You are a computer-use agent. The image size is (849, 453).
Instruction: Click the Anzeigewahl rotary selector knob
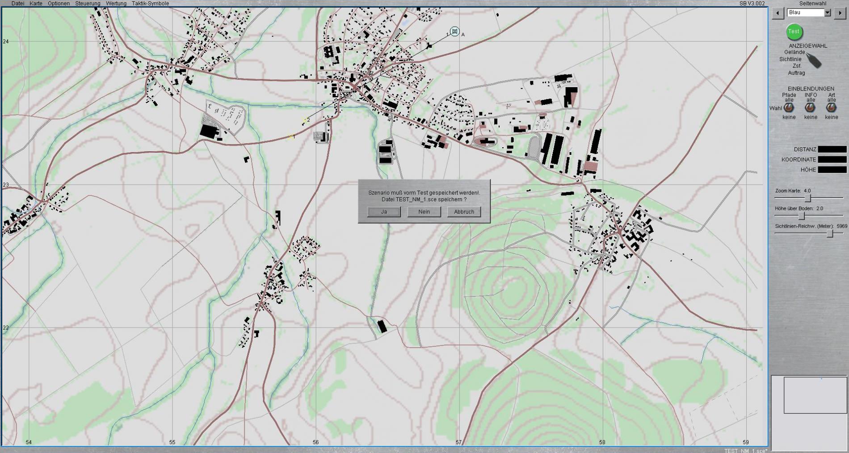pyautogui.click(x=814, y=60)
